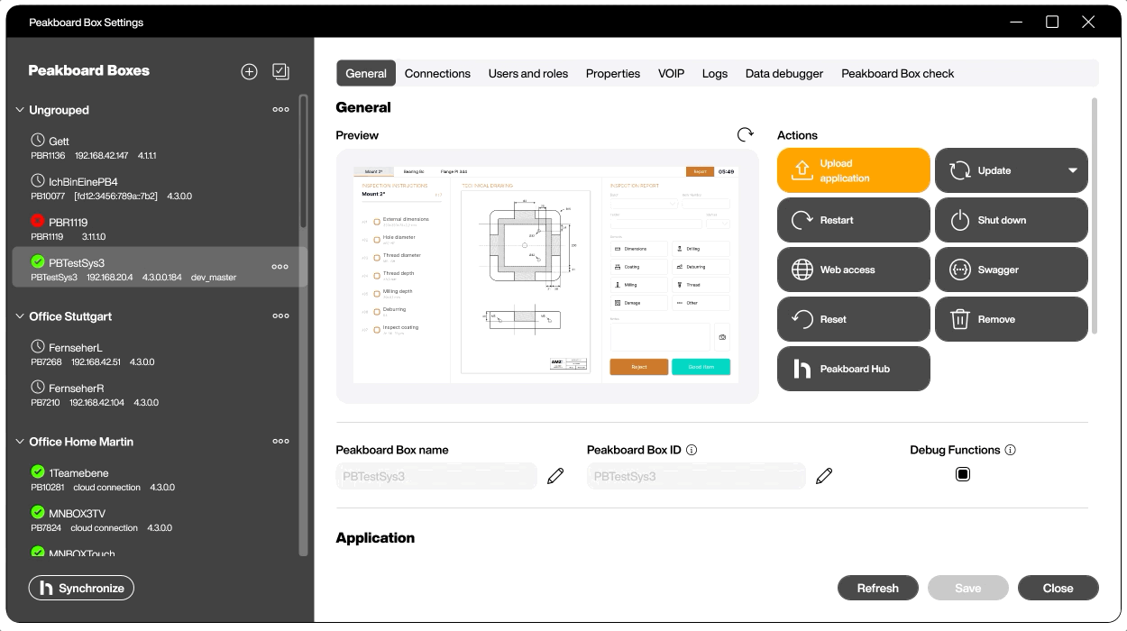Collapse the Ungrouped group chevron
The width and height of the screenshot is (1127, 631).
tap(21, 110)
